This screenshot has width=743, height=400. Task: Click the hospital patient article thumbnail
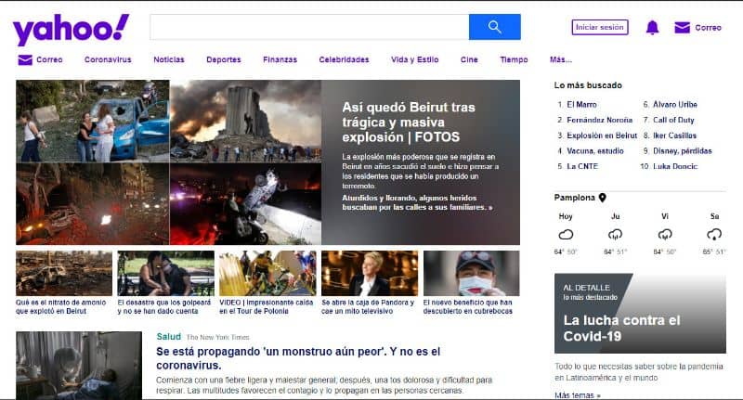pyautogui.click(x=79, y=365)
